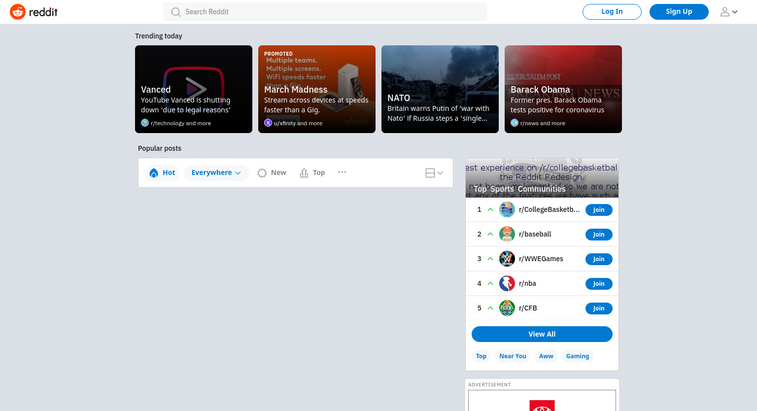This screenshot has width=757, height=411.
Task: Select the Aww category chip
Action: click(546, 356)
